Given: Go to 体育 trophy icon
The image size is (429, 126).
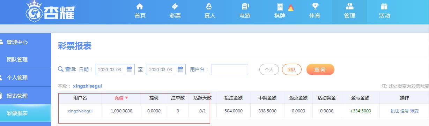Looking at the screenshot, I should pyautogui.click(x=315, y=6).
